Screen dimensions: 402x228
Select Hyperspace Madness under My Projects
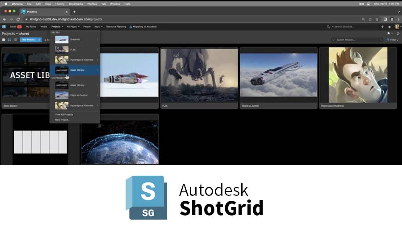tap(75, 105)
